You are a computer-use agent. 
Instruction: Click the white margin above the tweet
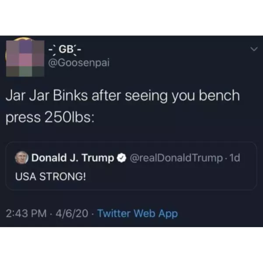pyautogui.click(x=131, y=18)
